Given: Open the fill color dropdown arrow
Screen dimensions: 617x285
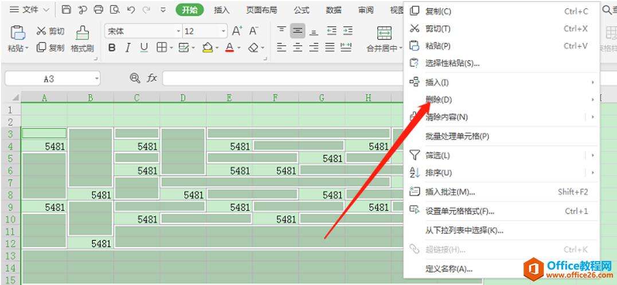Looking at the screenshot, I should tap(217, 48).
